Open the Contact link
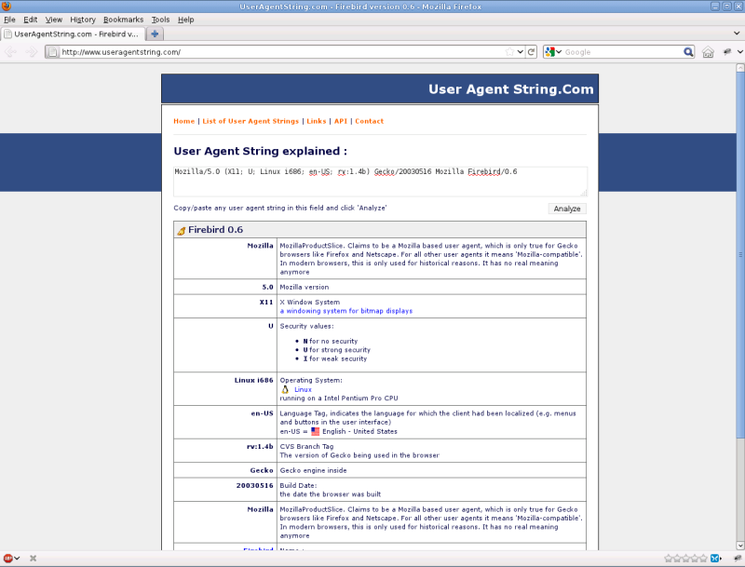This screenshot has width=745, height=567. (x=369, y=121)
